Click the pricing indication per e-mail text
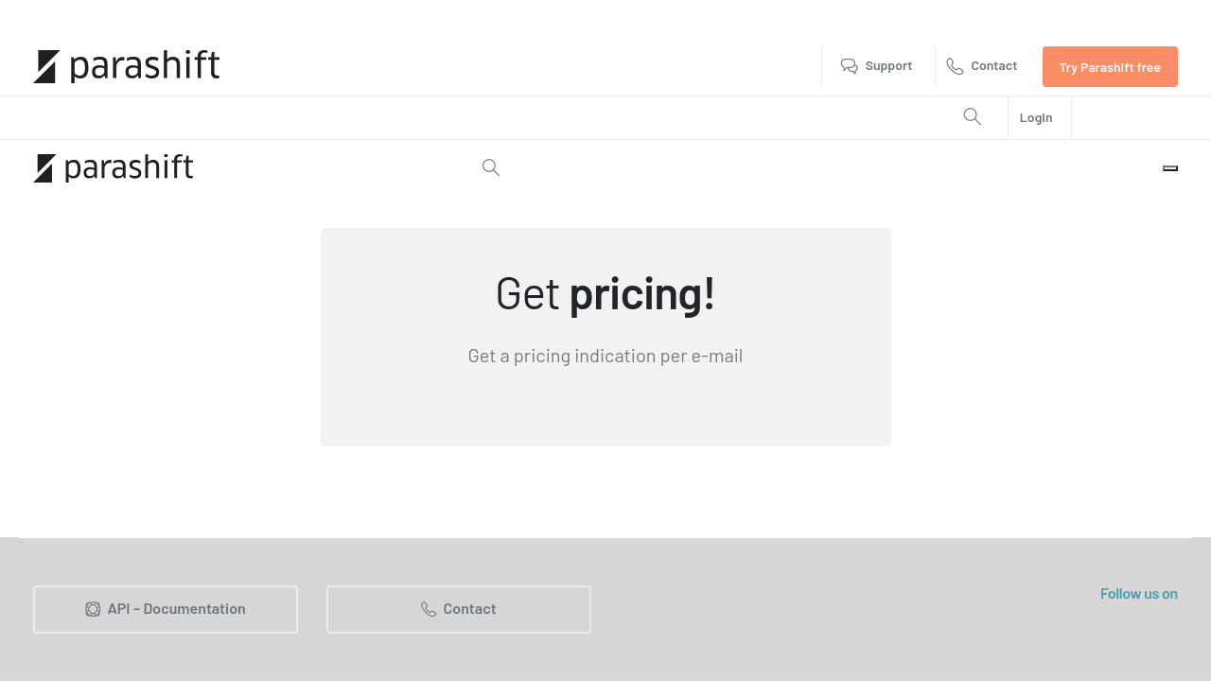 (605, 357)
